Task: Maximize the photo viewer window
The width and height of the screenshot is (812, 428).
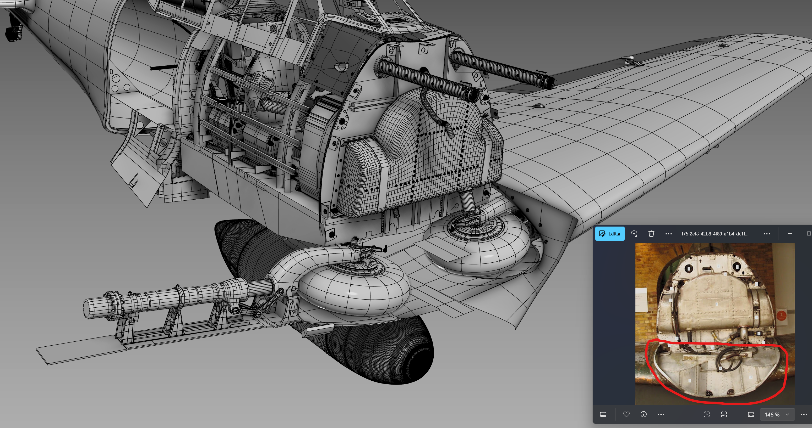Action: 808,234
